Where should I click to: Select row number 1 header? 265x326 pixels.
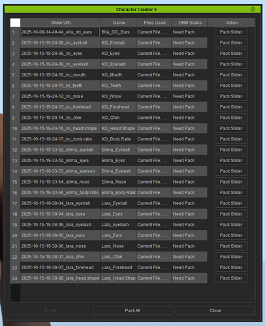[15, 32]
